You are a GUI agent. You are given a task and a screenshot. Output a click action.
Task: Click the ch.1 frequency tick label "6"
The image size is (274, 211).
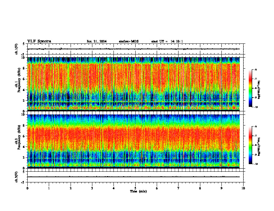(24, 79)
